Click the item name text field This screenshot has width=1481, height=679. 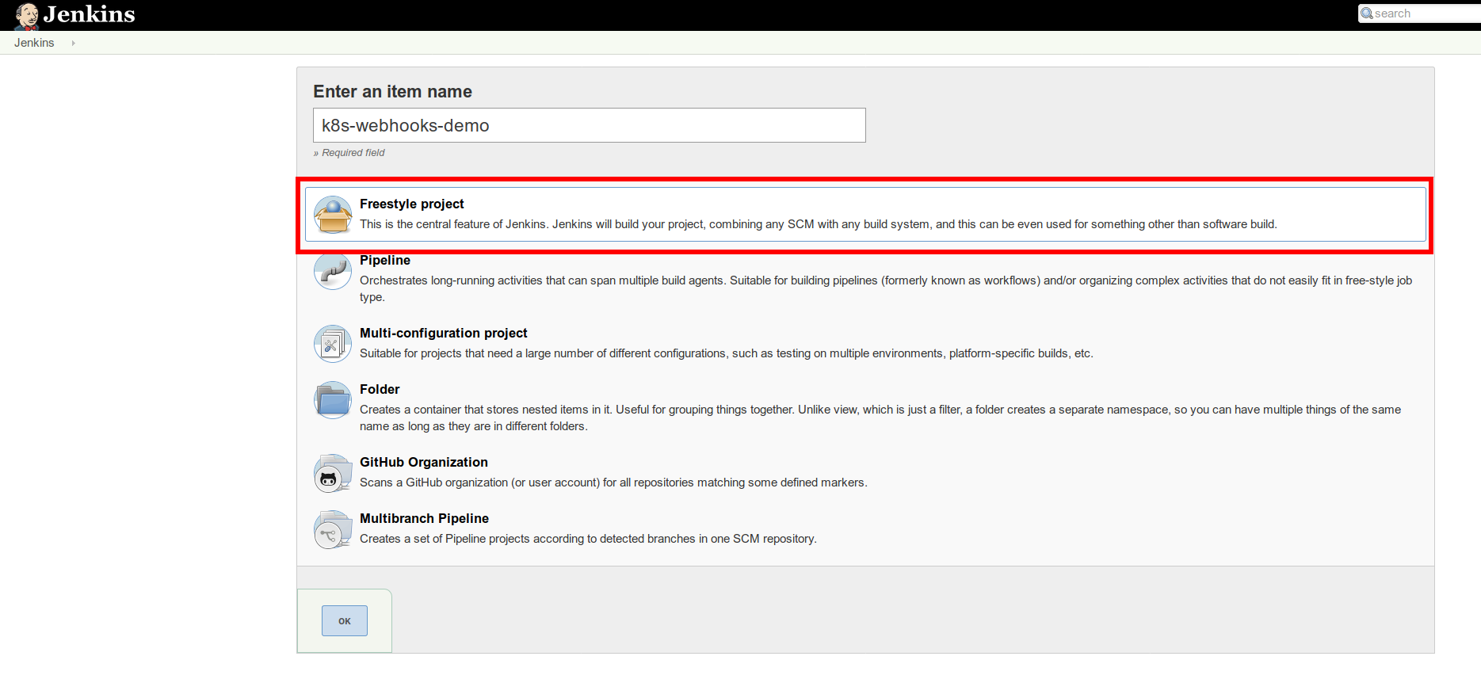point(589,125)
